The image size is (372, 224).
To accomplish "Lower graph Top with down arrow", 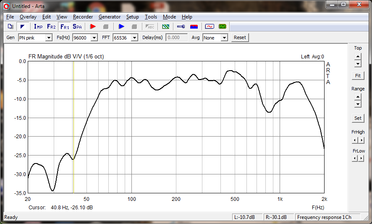I will click(x=358, y=63).
